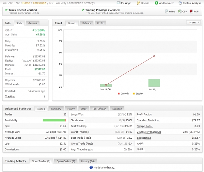Click the AHPR term link
This screenshot has width=204, height=172.
(141, 144)
